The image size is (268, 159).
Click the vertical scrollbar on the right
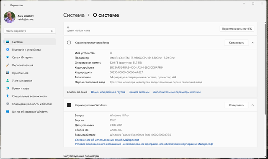(265, 69)
